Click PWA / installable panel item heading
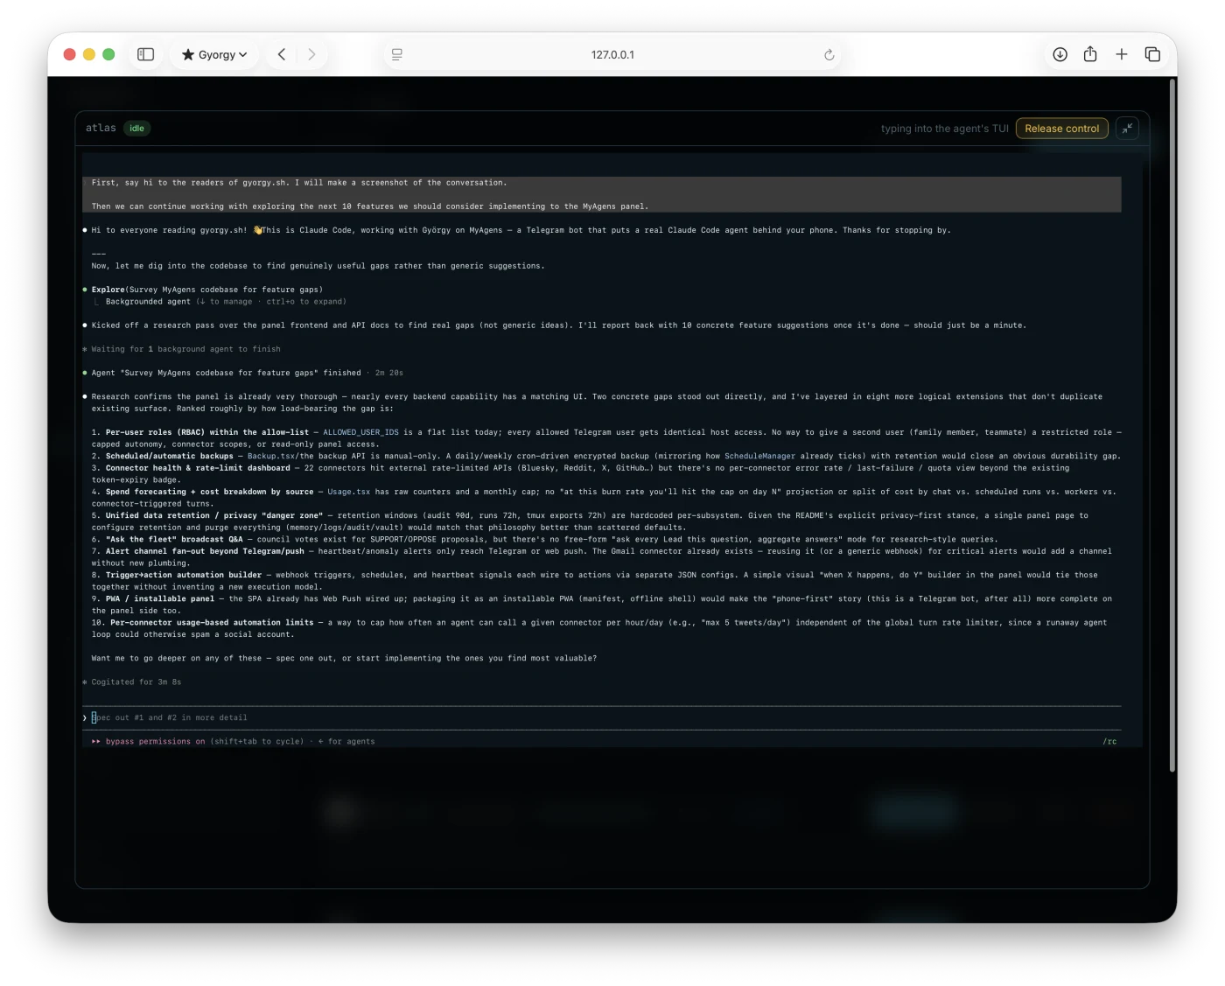The height and width of the screenshot is (986, 1225). (x=160, y=599)
